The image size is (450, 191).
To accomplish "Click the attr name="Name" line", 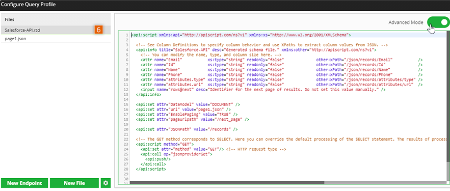I will tap(281, 70).
